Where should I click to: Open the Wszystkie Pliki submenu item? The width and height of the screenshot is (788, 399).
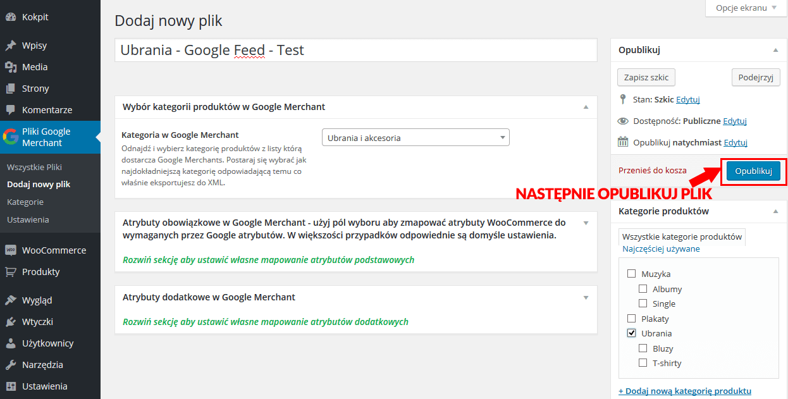coord(34,168)
